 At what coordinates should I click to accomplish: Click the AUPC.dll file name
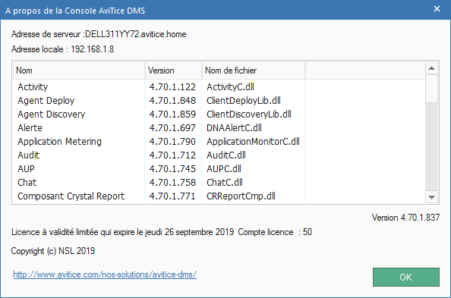click(x=224, y=168)
